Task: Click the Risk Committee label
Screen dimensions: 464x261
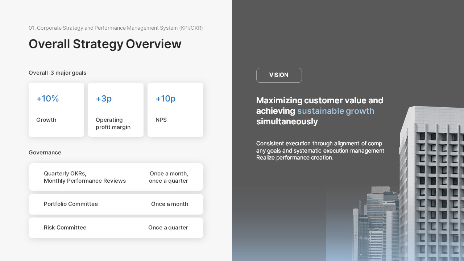Action: pos(65,228)
